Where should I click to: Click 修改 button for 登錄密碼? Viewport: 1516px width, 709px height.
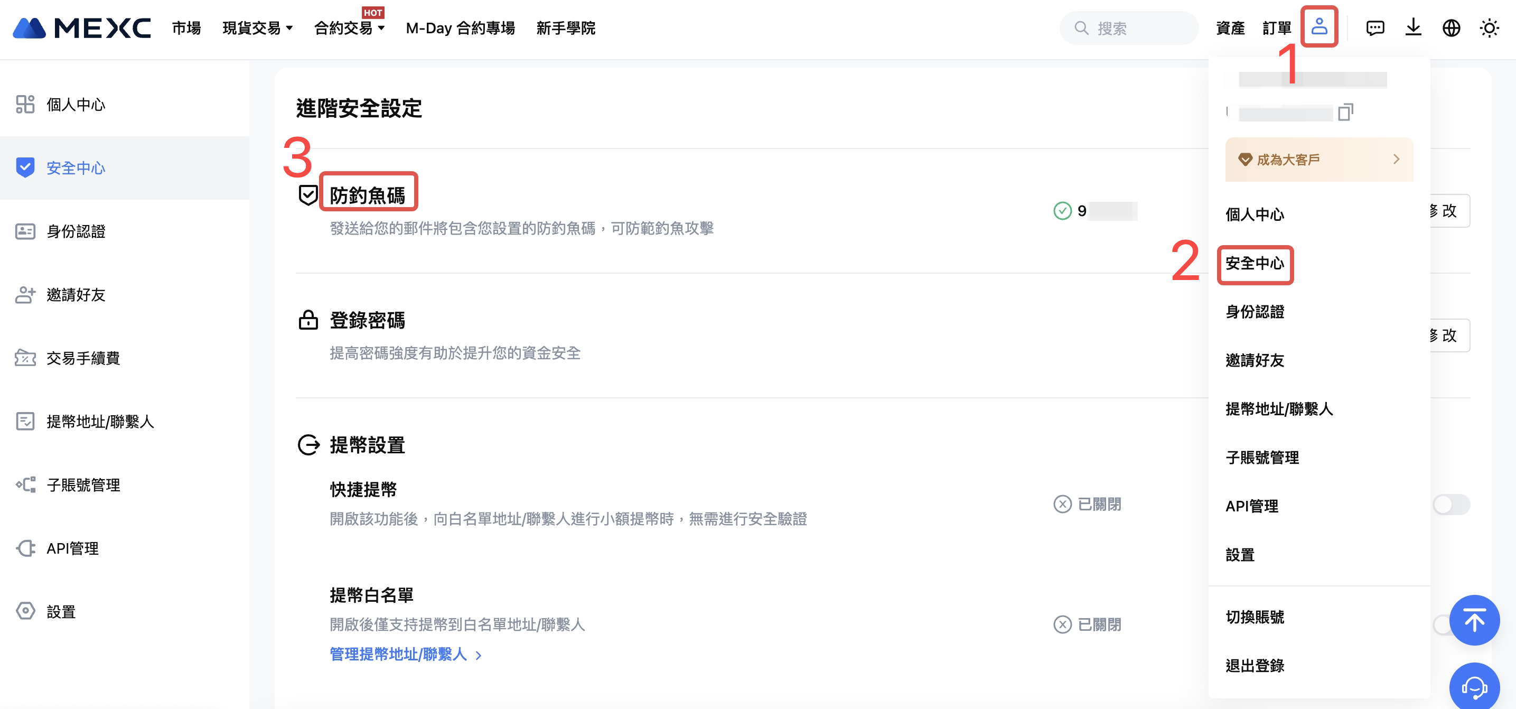(x=1449, y=335)
